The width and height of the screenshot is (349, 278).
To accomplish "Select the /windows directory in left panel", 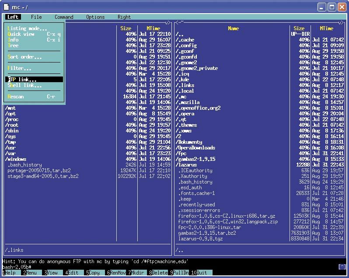I will tap(88, 159).
